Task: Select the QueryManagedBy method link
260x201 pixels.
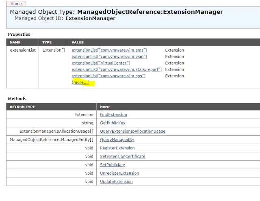Action: pyautogui.click(x=117, y=140)
